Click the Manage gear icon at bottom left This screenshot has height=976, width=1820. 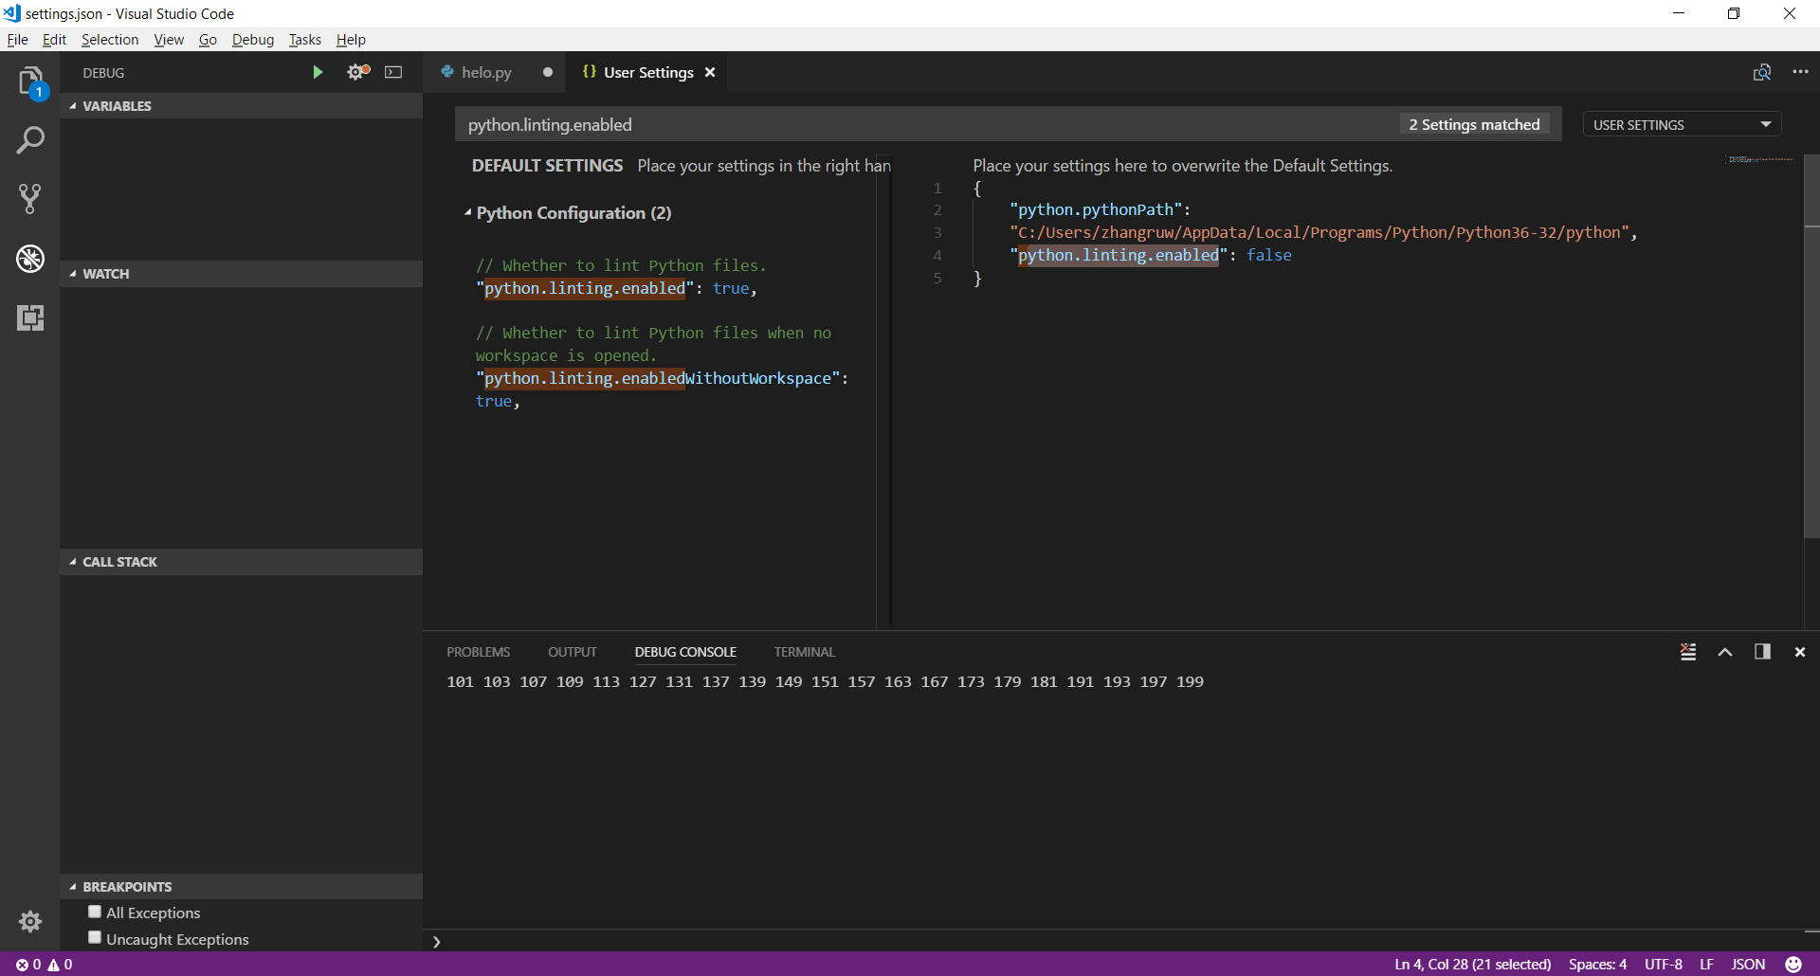pyautogui.click(x=30, y=921)
